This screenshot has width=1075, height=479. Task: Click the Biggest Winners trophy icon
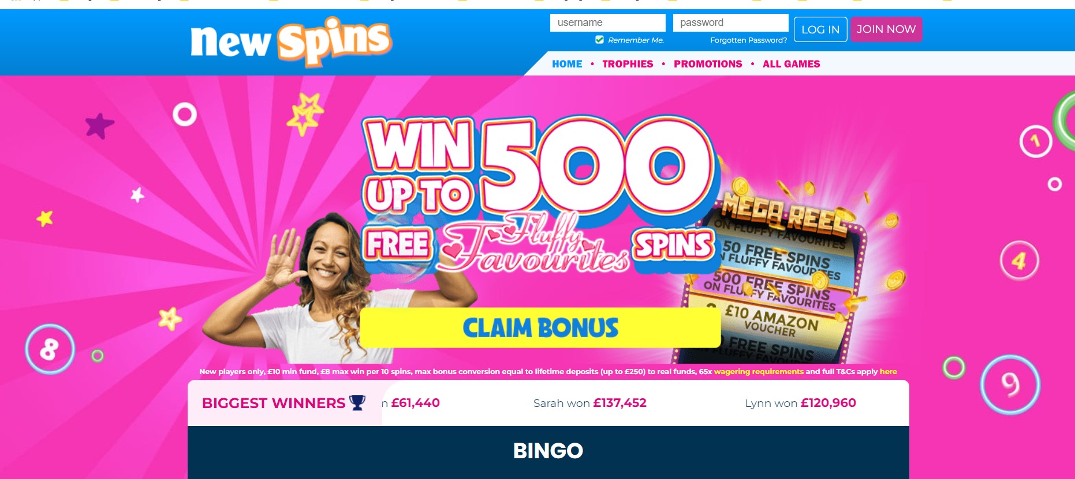pyautogui.click(x=357, y=402)
